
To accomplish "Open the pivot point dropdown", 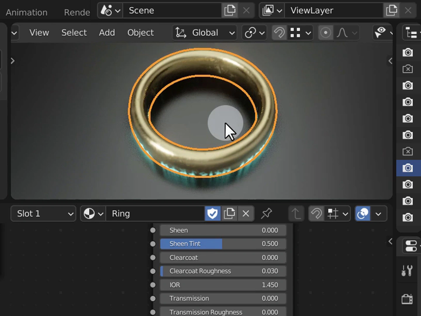I will (254, 33).
